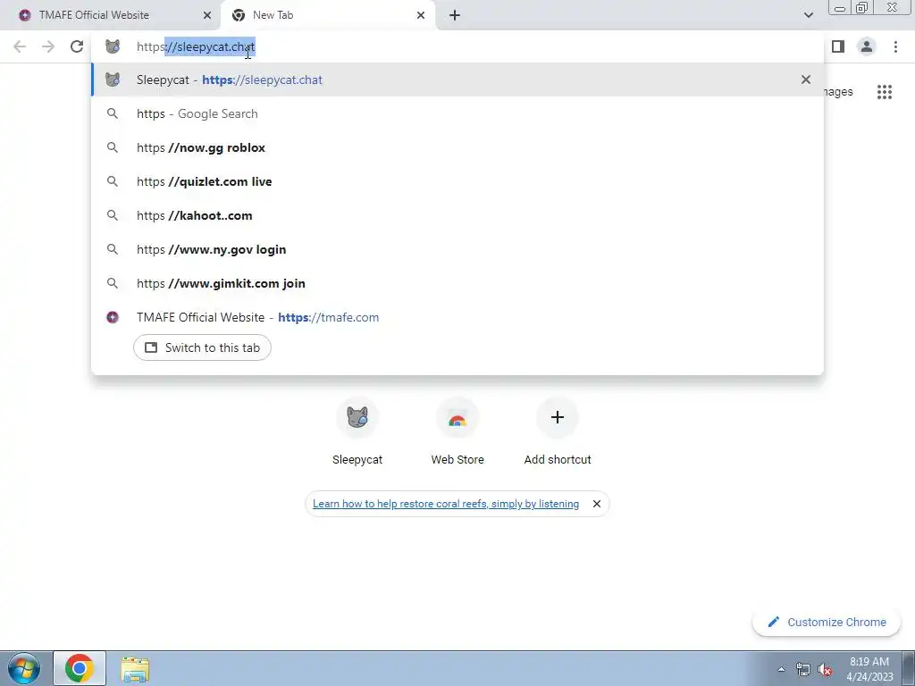This screenshot has height=686, width=915.
Task: Click the magnifier icon beside kahoot suggestion
Action: 113,215
